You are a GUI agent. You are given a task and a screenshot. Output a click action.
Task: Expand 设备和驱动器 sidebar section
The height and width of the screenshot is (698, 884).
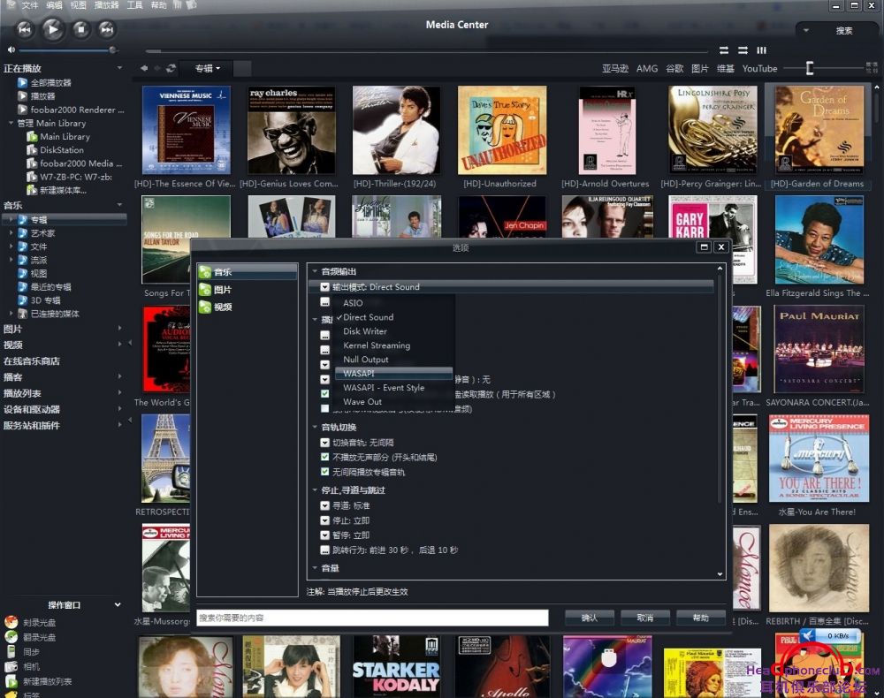(x=119, y=409)
